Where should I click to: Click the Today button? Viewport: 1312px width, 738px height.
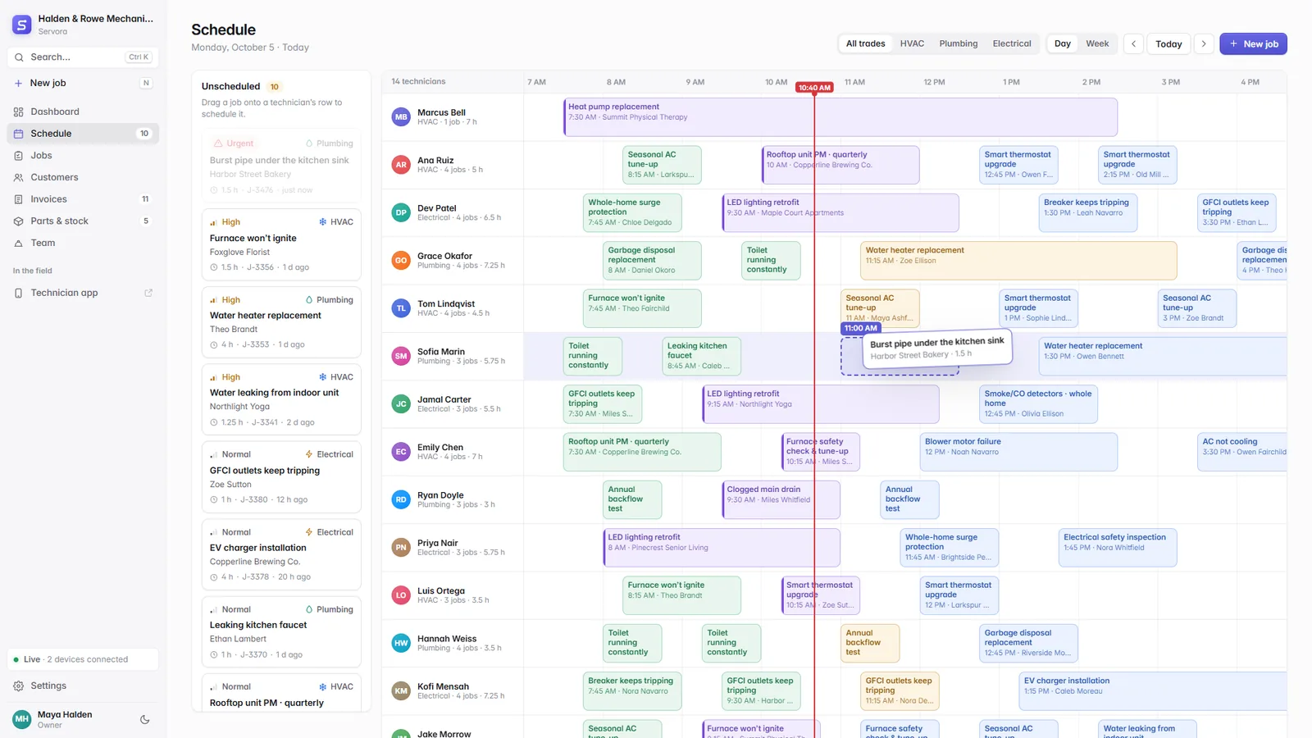1168,43
